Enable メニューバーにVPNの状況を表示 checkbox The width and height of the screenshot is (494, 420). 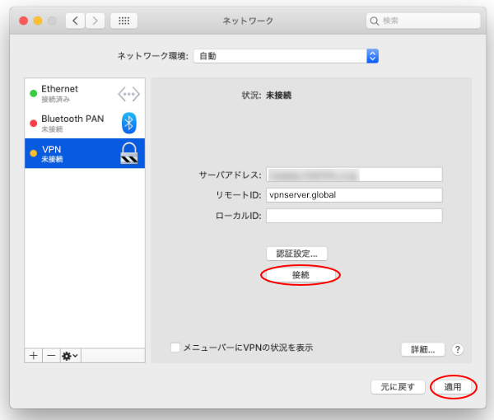[175, 348]
